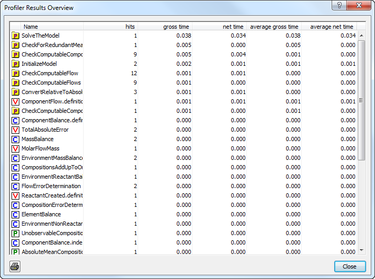Select the TotalAbsoluteError row name
The width and height of the screenshot is (375, 279).
[45, 130]
